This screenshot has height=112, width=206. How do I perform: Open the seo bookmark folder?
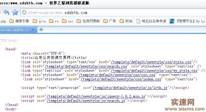click(67, 21)
